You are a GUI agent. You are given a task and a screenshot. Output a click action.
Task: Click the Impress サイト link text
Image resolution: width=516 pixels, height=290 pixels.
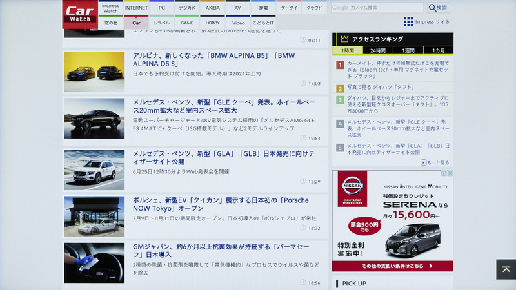point(432,22)
